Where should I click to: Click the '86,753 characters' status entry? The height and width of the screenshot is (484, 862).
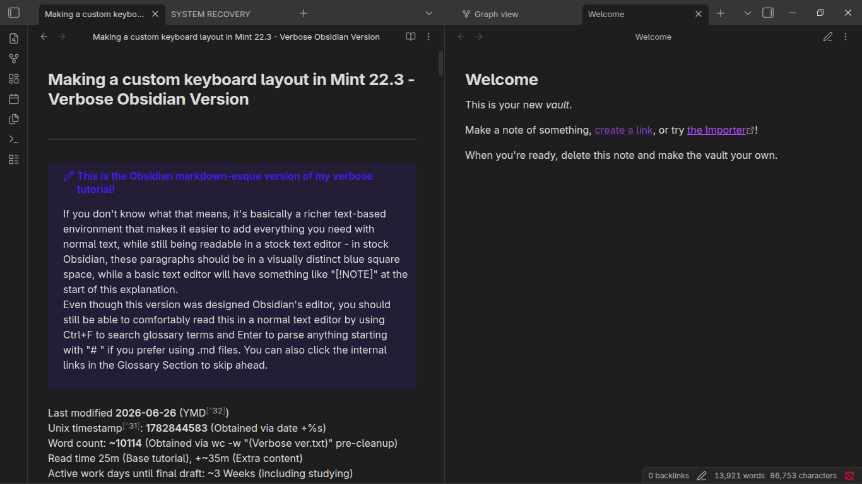coord(803,476)
